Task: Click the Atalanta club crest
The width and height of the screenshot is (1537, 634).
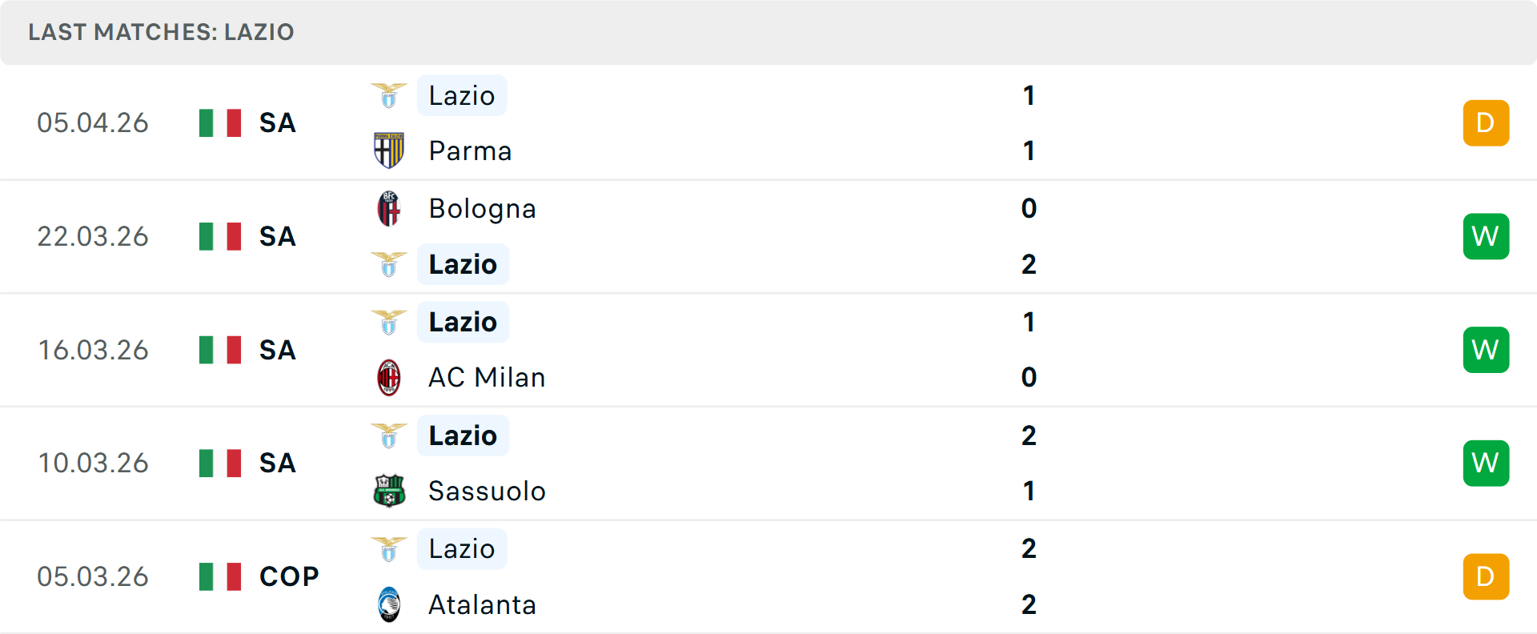Action: (389, 604)
